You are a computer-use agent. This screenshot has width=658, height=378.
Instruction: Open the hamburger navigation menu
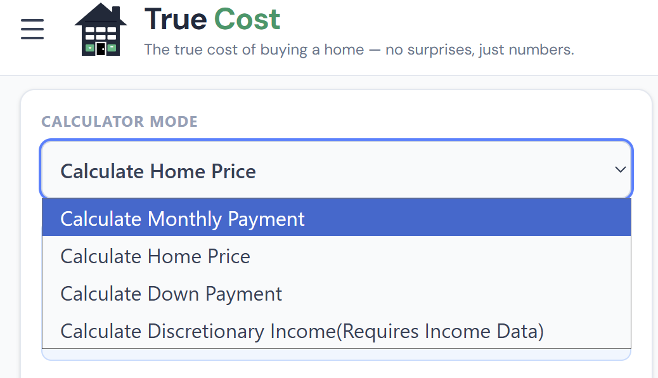tap(32, 29)
